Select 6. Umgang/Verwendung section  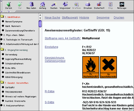(16, 50)
